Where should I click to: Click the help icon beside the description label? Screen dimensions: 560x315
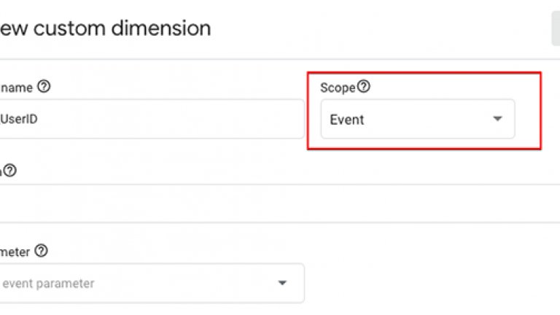[x=9, y=171]
